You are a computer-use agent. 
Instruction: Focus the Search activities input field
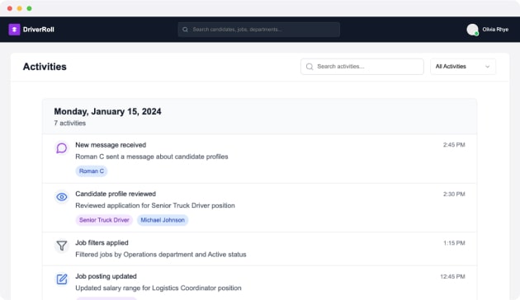362,67
